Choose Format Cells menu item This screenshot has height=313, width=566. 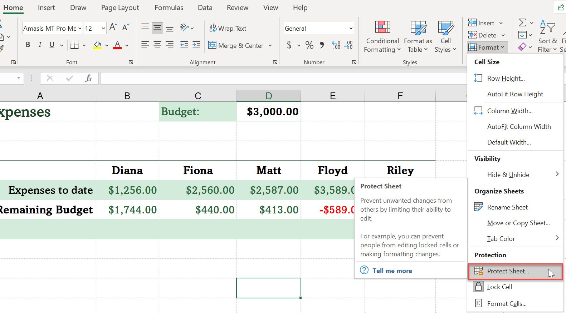pos(515,303)
